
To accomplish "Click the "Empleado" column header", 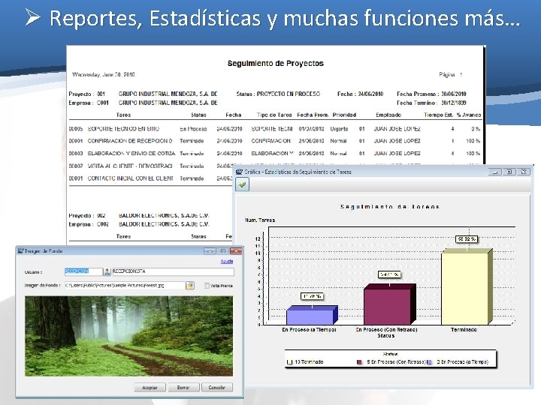I will 388,115.
